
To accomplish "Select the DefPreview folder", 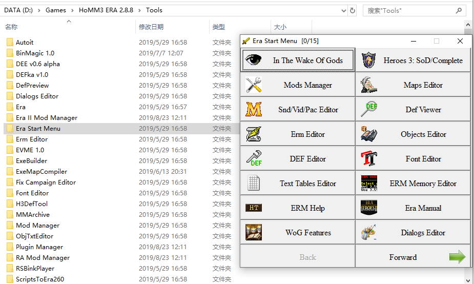I will tap(32, 86).
